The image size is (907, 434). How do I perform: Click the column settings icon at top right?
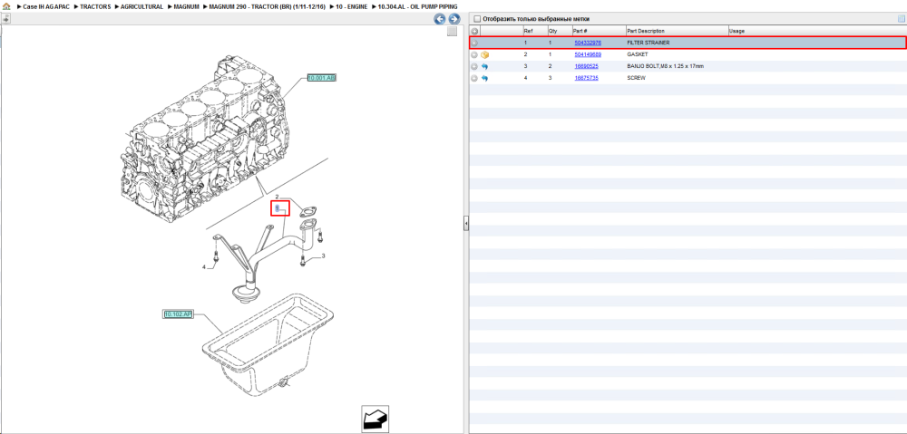coord(901,18)
